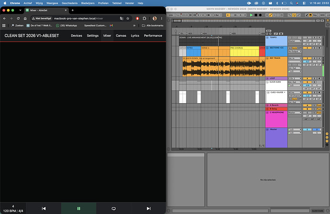330x214 pixels.
Task: Open the Key map mode in Ableton
Action: tap(315, 15)
